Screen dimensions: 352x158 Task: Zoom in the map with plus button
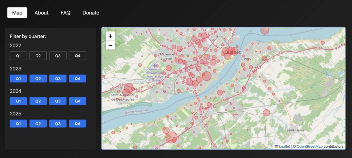tap(110, 36)
